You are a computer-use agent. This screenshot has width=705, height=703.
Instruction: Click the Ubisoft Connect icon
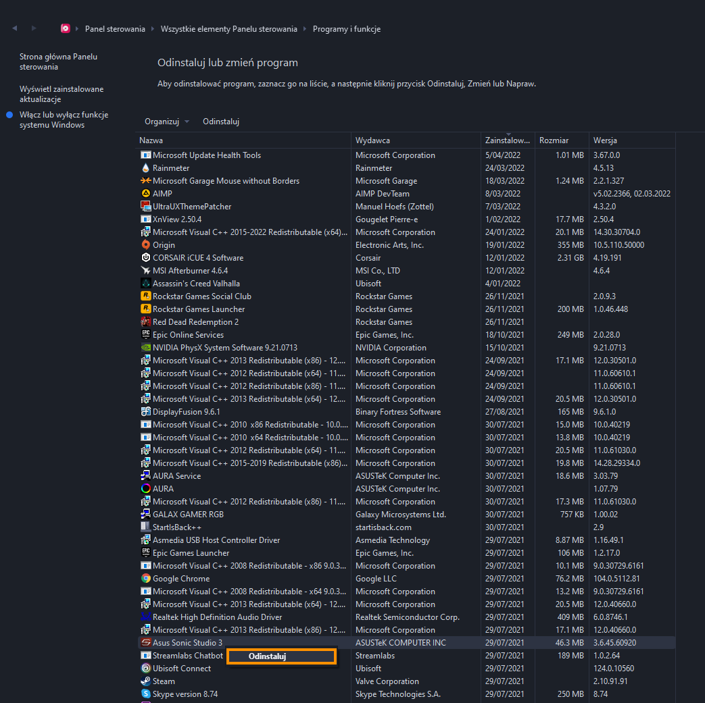coord(145,669)
